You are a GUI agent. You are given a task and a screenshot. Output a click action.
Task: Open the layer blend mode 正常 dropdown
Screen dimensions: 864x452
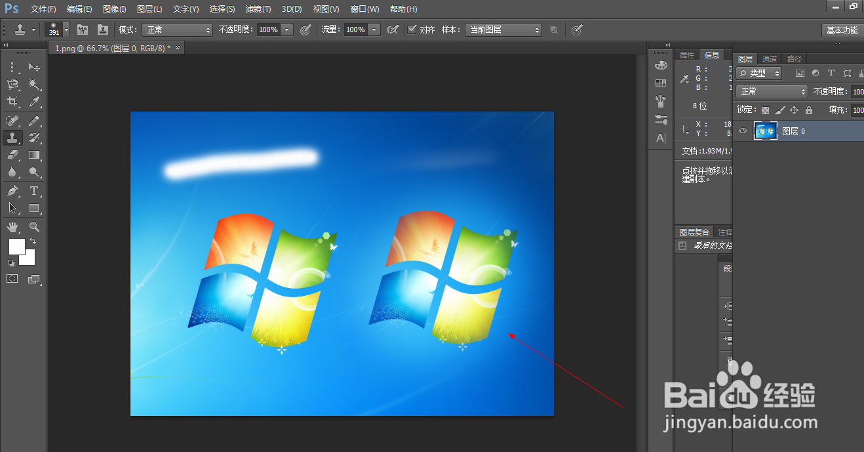tap(772, 91)
